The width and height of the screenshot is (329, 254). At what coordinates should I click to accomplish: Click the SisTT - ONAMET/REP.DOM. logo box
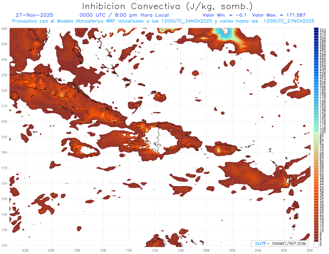click(279, 243)
